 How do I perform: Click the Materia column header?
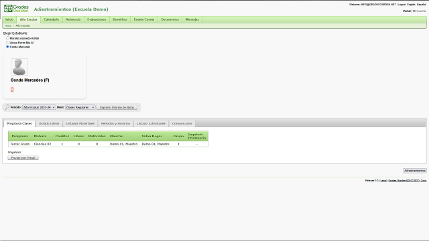(x=40, y=136)
